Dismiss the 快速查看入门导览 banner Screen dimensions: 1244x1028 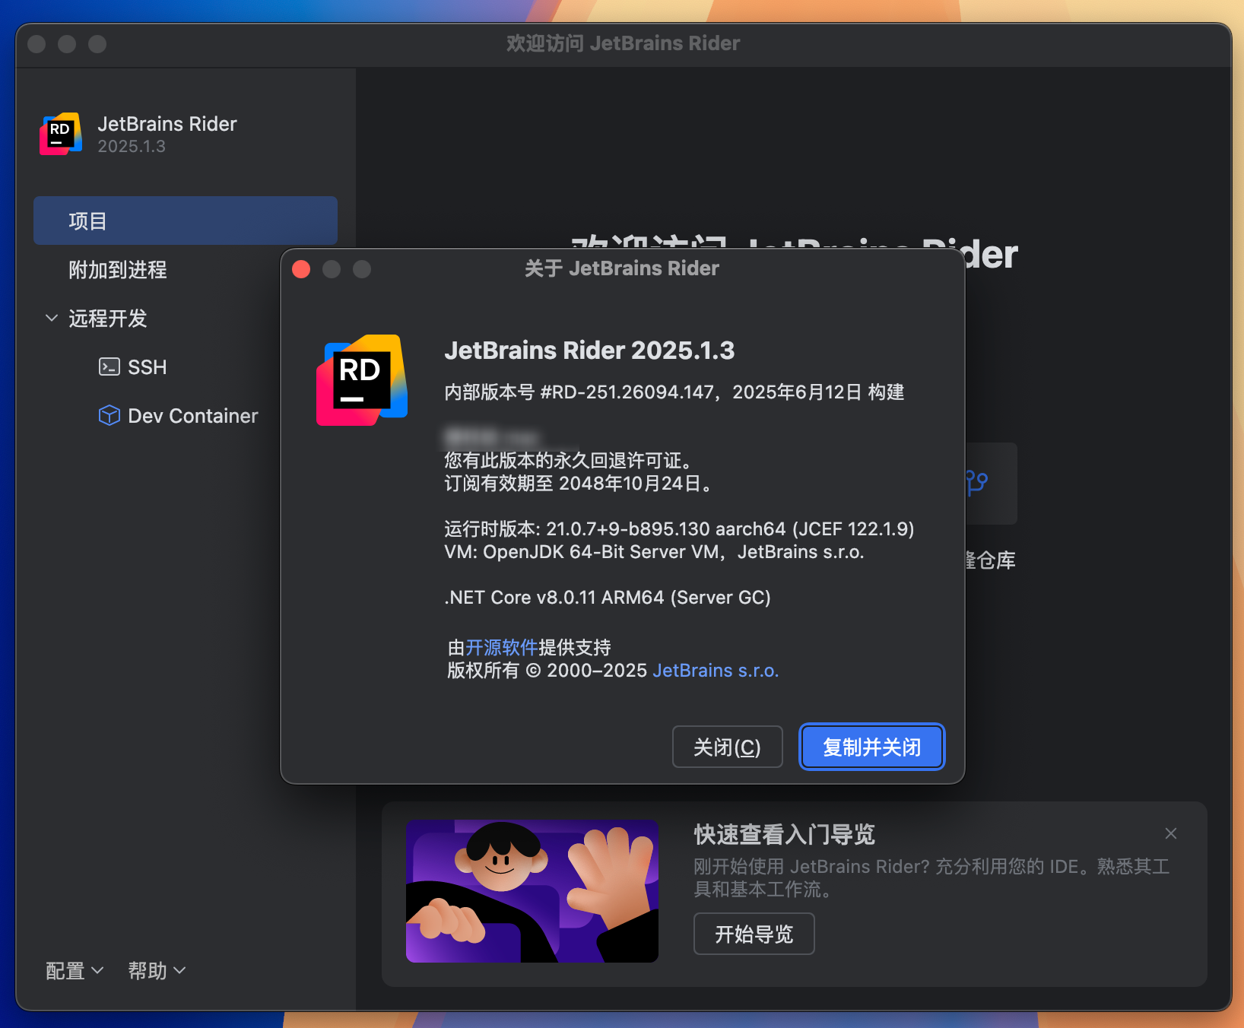(x=1171, y=833)
